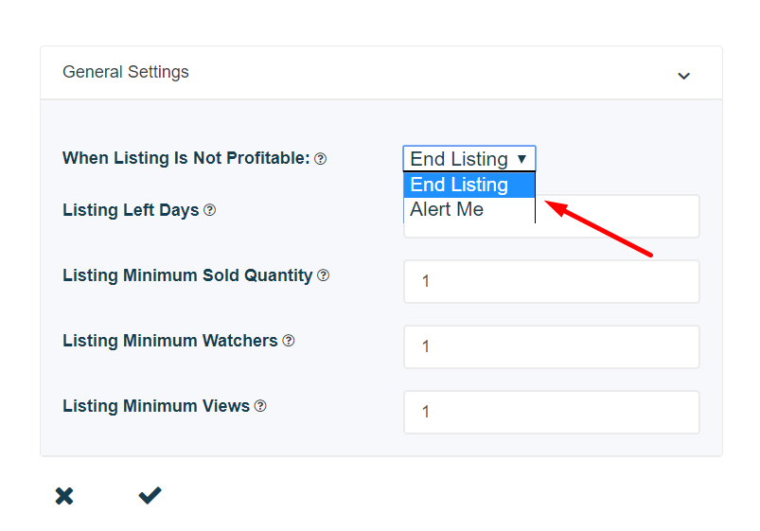
Task: Collapse General Settings with chevron arrow
Action: 683,76
